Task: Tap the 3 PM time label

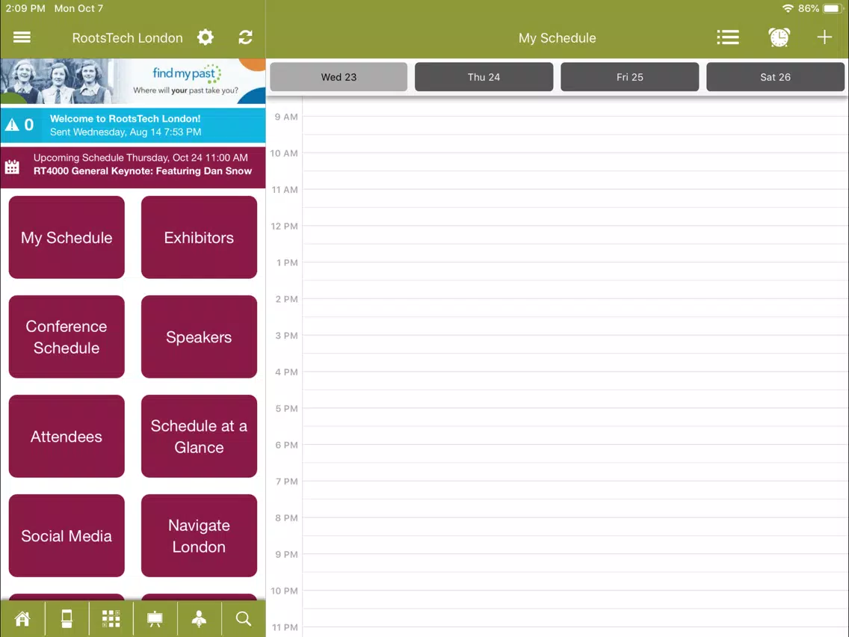Action: pyautogui.click(x=286, y=336)
